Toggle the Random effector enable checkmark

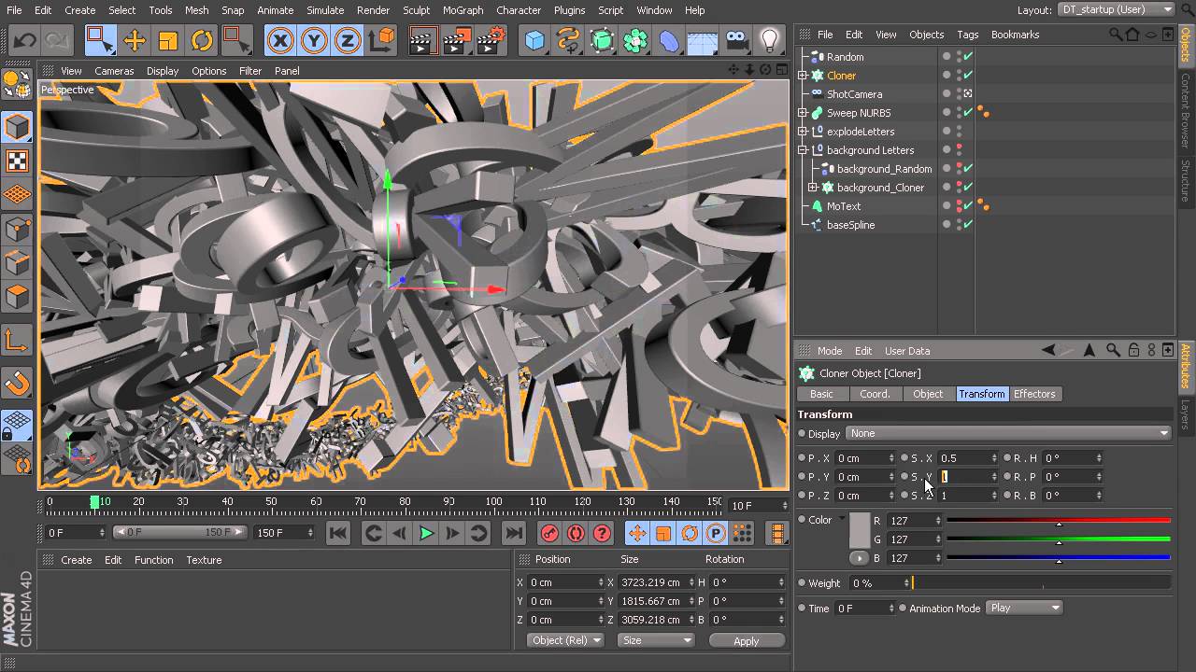click(x=968, y=56)
